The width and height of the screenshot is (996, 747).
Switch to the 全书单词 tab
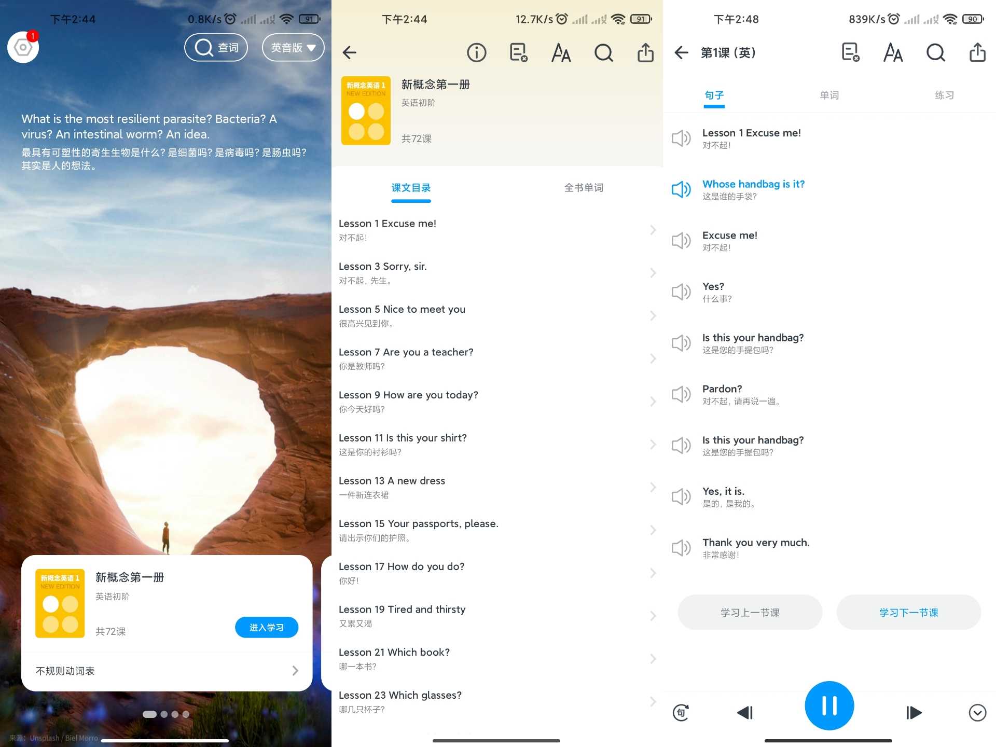(584, 188)
